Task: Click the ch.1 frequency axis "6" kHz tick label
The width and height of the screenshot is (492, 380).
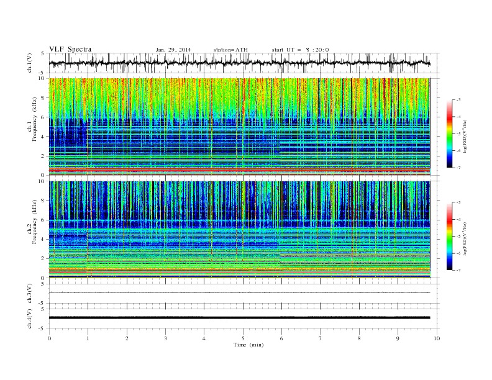Action: click(43, 117)
